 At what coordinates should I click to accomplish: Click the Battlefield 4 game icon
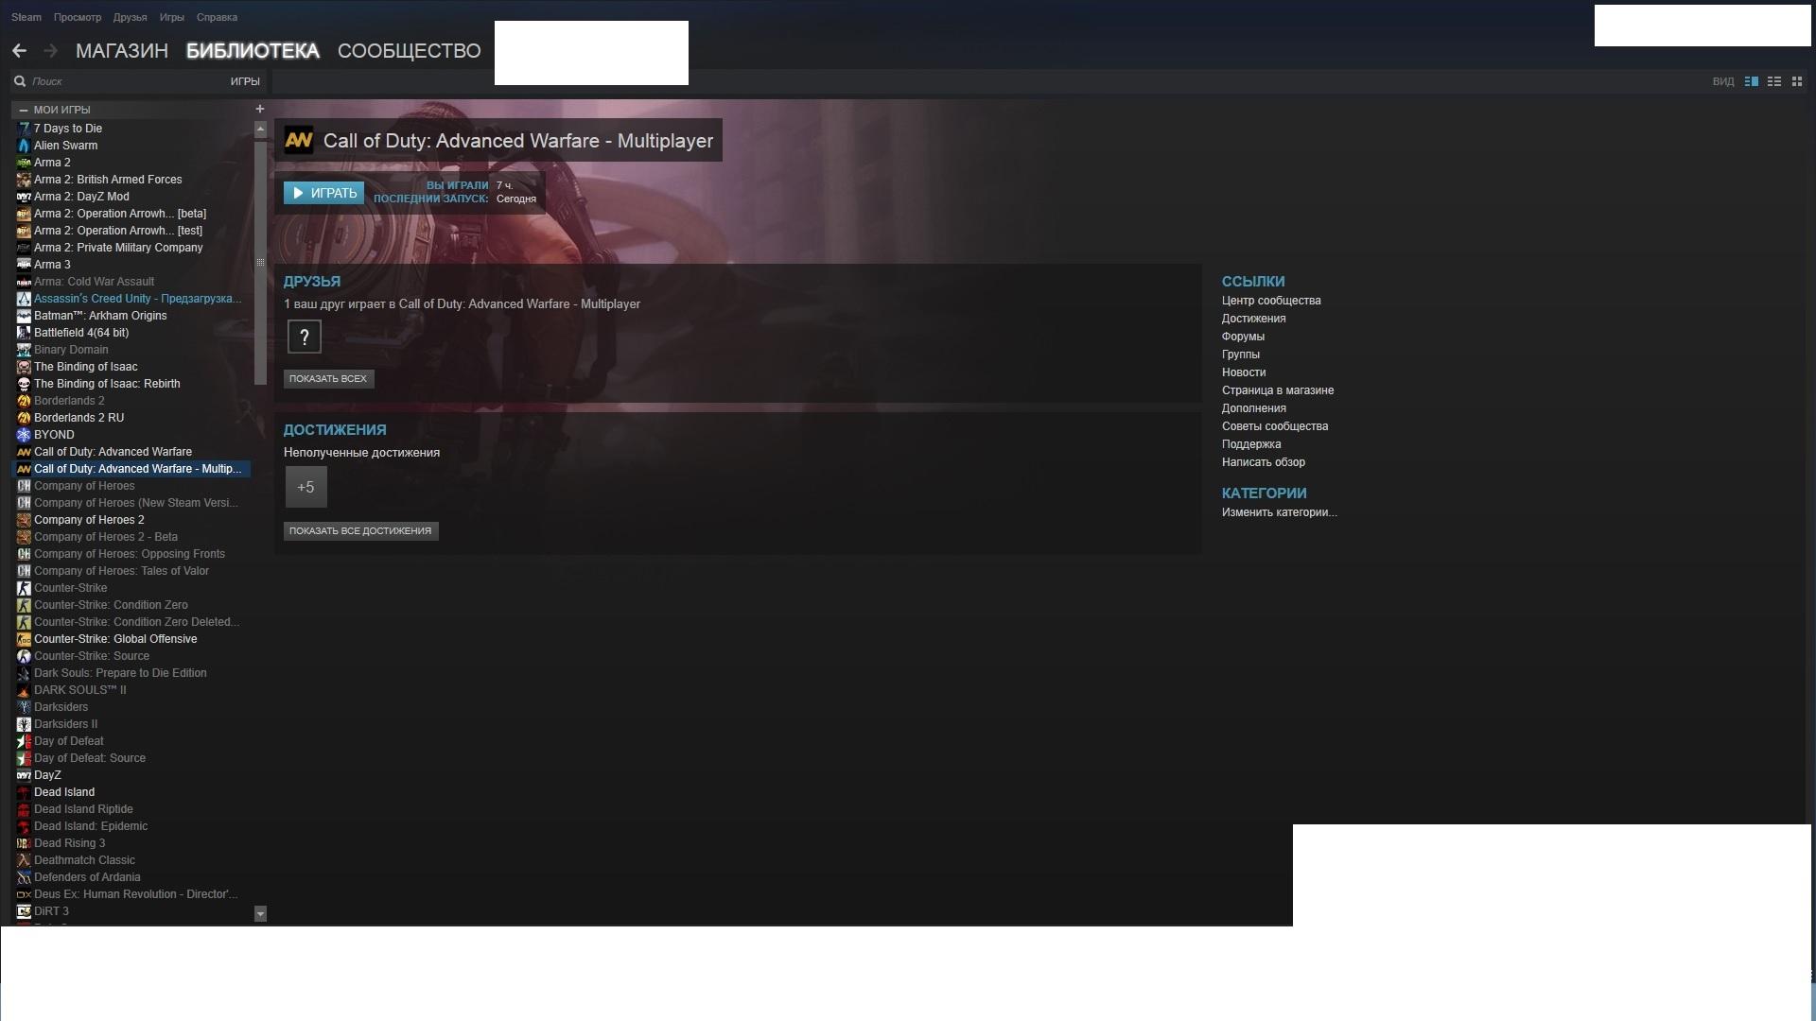24,333
